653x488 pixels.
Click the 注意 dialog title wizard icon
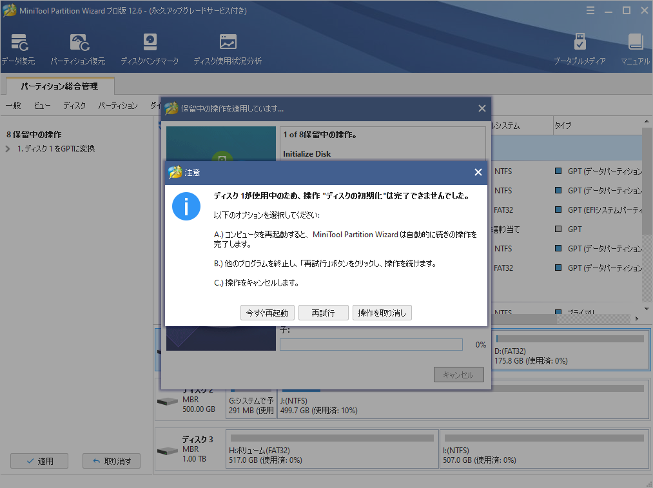pyautogui.click(x=175, y=172)
